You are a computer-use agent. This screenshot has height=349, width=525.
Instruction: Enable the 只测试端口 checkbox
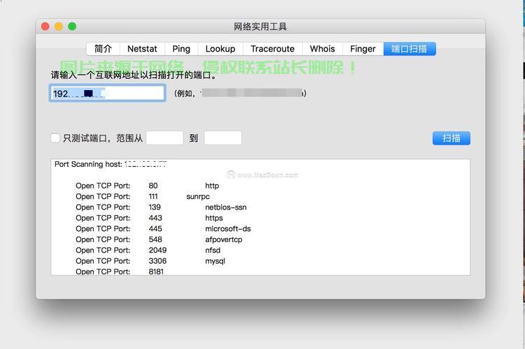point(55,138)
